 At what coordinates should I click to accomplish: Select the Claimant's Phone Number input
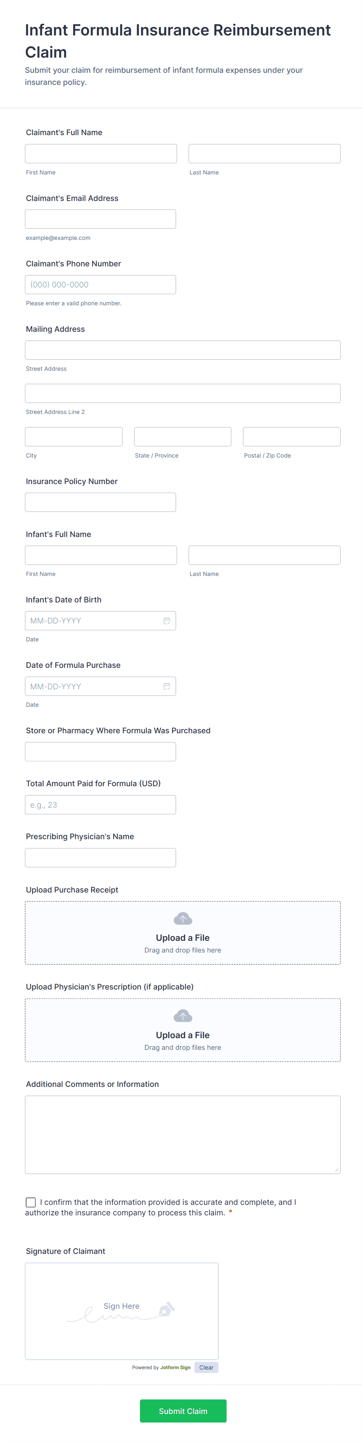click(101, 285)
